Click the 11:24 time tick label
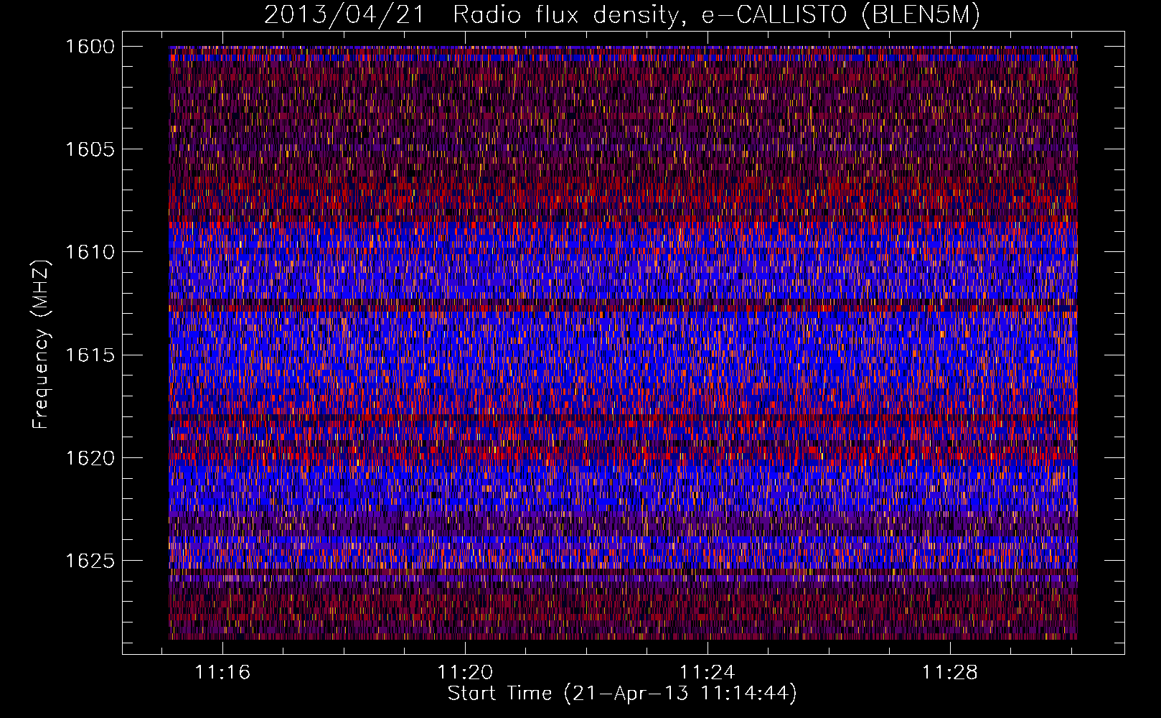 pyautogui.click(x=708, y=672)
